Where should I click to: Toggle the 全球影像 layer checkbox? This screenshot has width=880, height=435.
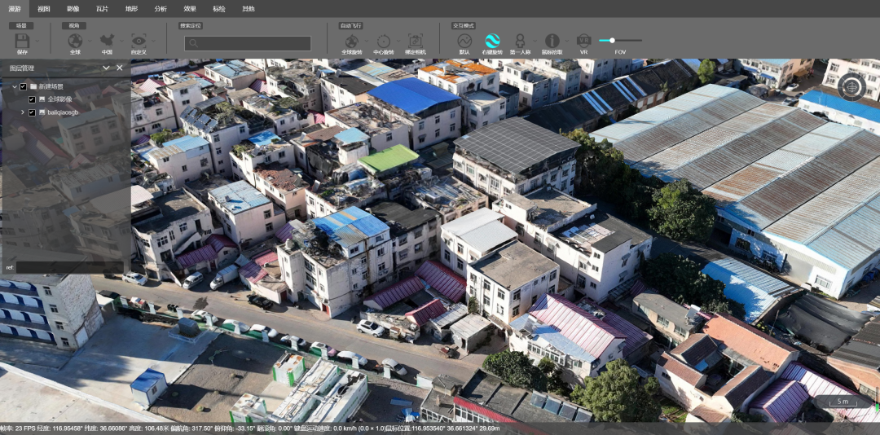[x=32, y=99]
